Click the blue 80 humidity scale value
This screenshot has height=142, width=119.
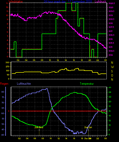point(3,92)
